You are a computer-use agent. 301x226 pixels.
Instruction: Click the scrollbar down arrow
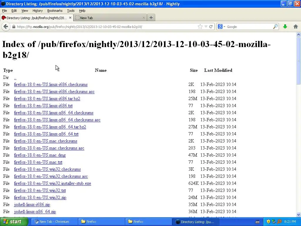tap(298, 215)
